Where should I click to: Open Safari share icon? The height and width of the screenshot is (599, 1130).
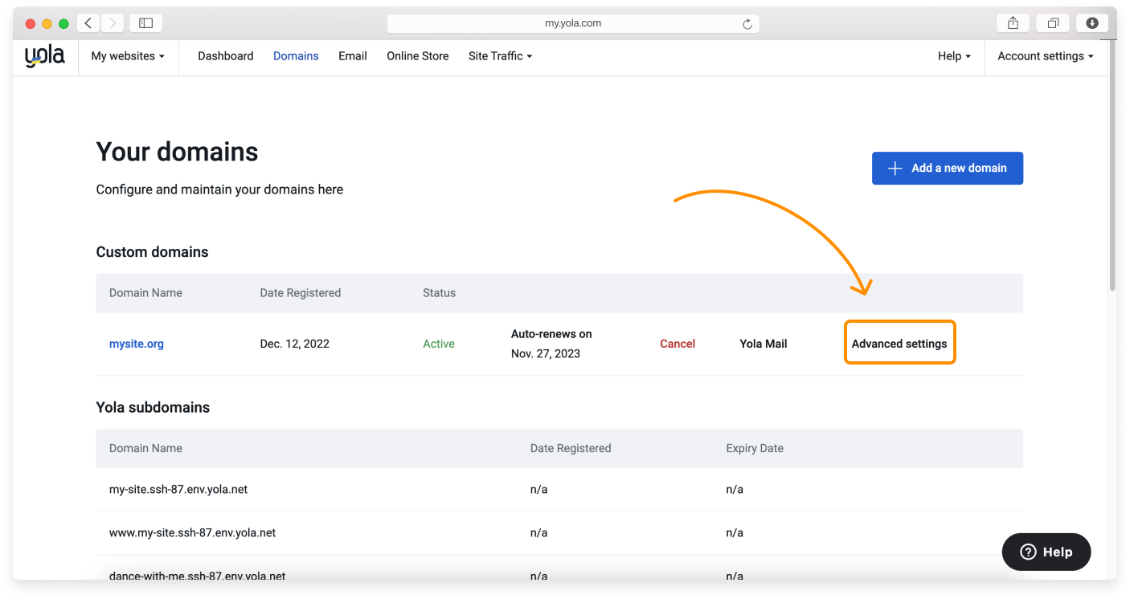pyautogui.click(x=1013, y=23)
